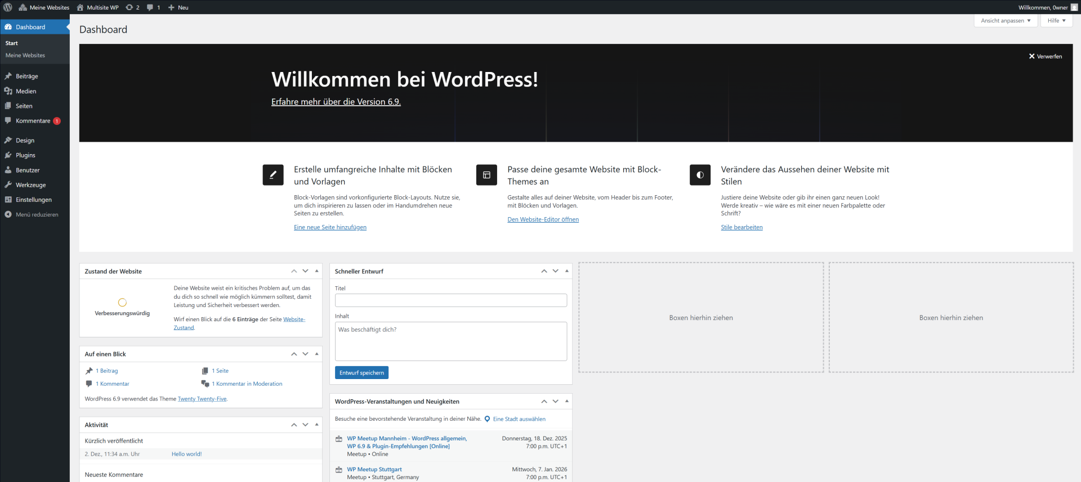Click the Titel input field

(451, 300)
